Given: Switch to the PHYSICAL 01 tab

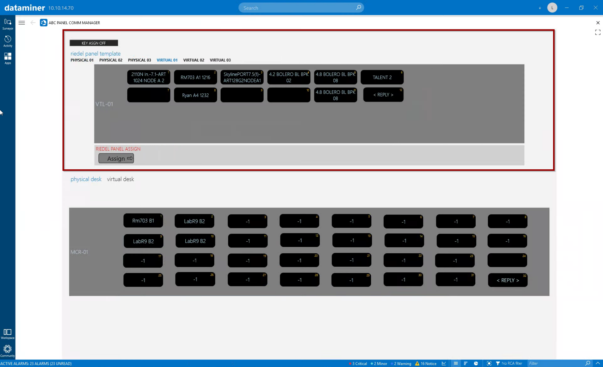Looking at the screenshot, I should (82, 60).
